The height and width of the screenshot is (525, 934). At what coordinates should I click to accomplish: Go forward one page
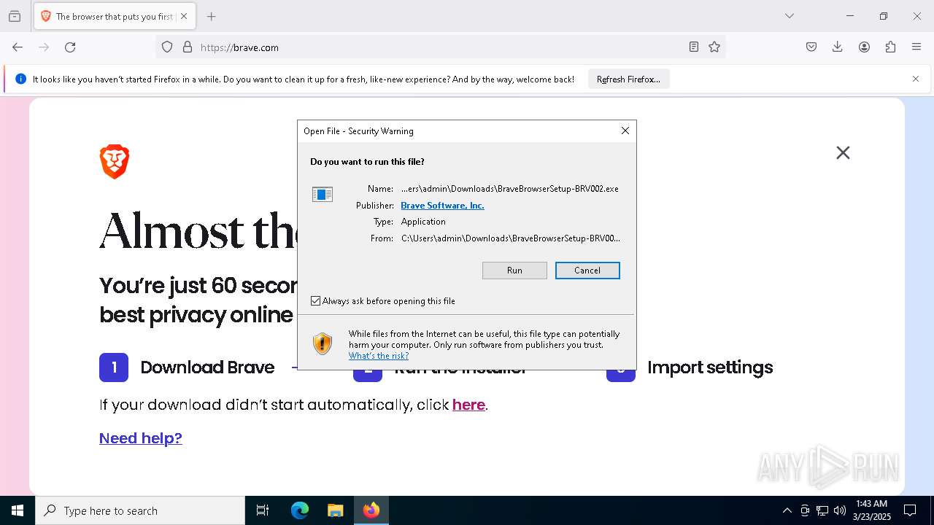coord(44,47)
